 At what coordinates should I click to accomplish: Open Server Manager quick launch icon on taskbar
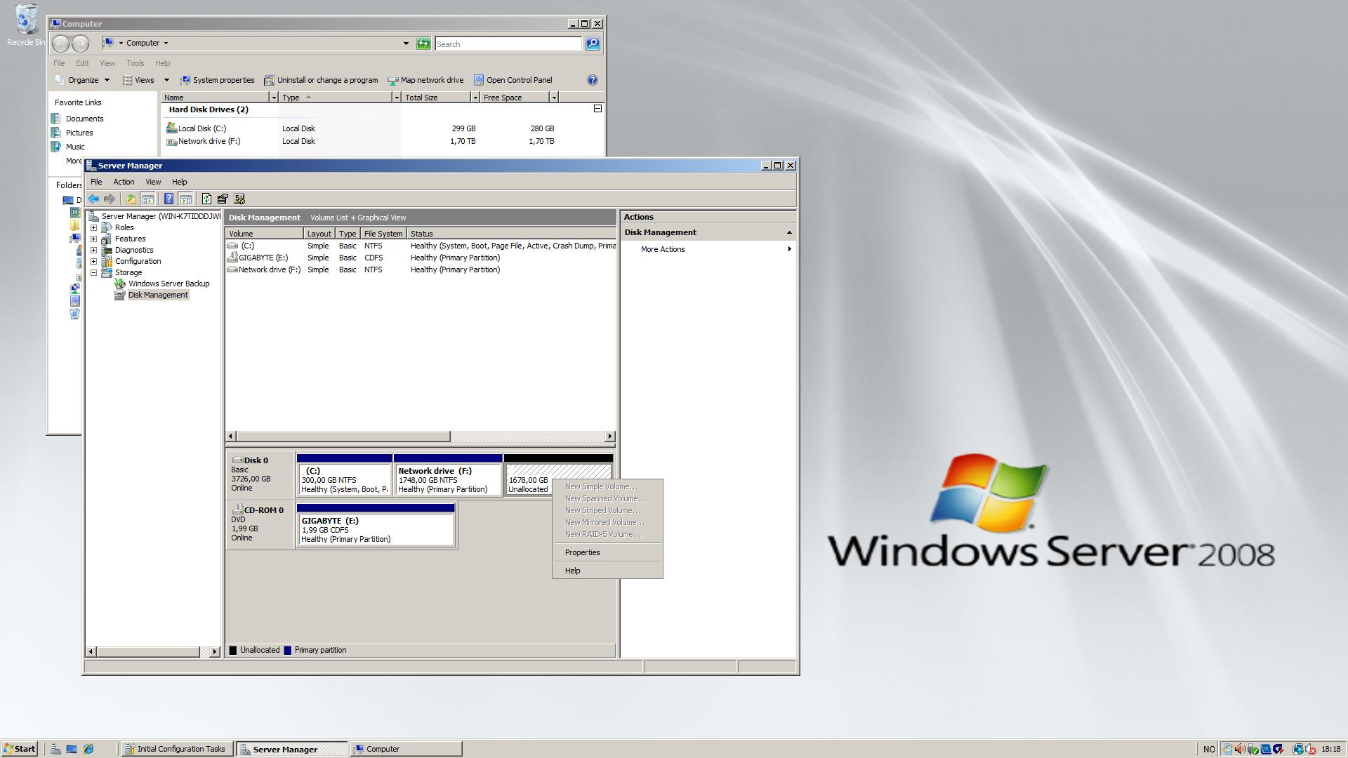55,749
